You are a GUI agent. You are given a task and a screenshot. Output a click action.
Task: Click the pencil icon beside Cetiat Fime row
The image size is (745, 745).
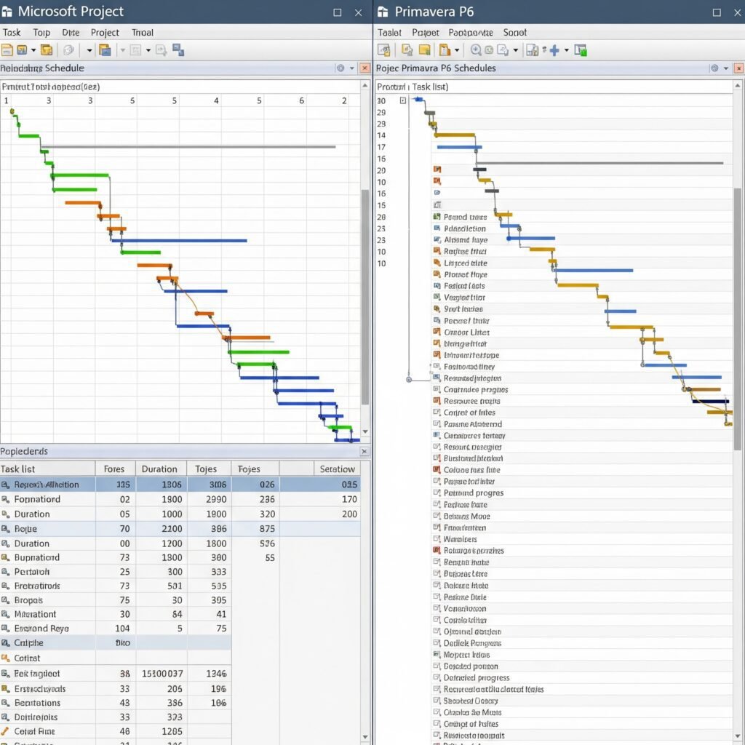click(5, 730)
